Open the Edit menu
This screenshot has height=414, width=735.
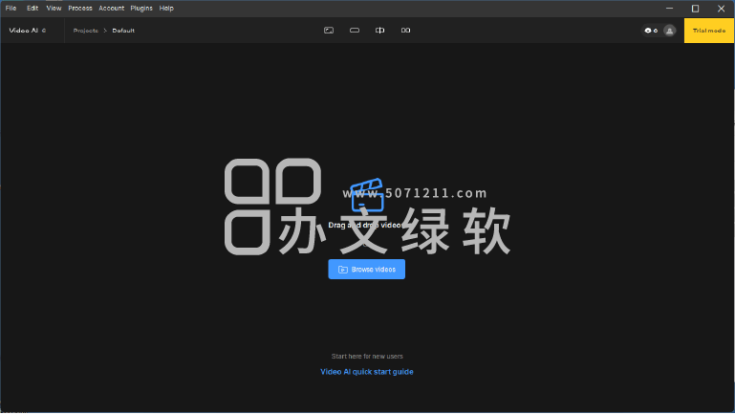[x=32, y=8]
